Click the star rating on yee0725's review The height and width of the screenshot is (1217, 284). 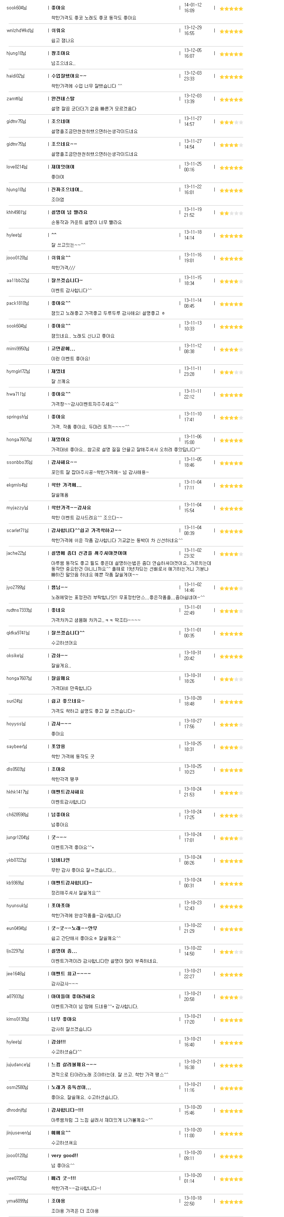pyautogui.click(x=231, y=1179)
